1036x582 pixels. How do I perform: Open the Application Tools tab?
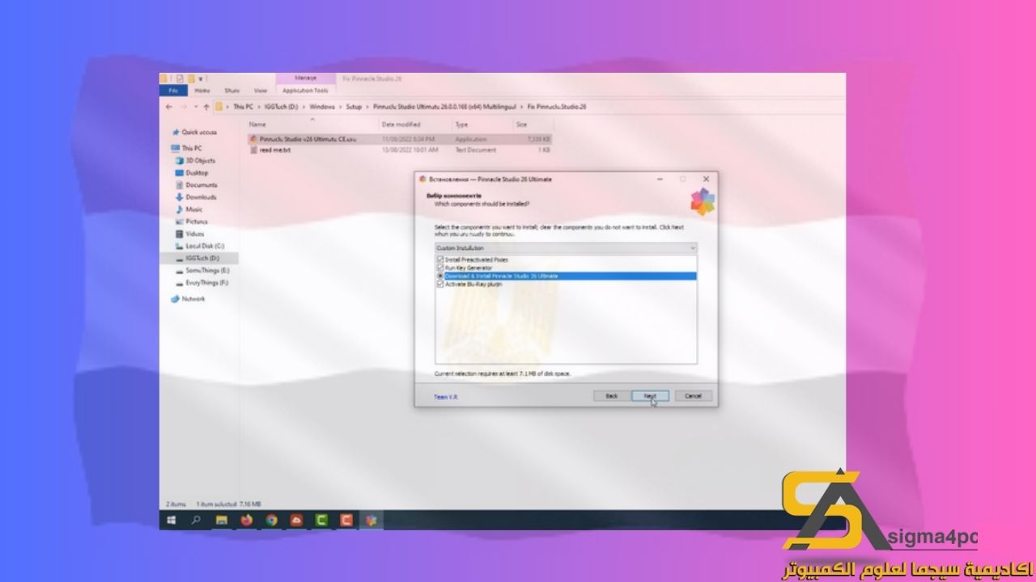tap(306, 91)
